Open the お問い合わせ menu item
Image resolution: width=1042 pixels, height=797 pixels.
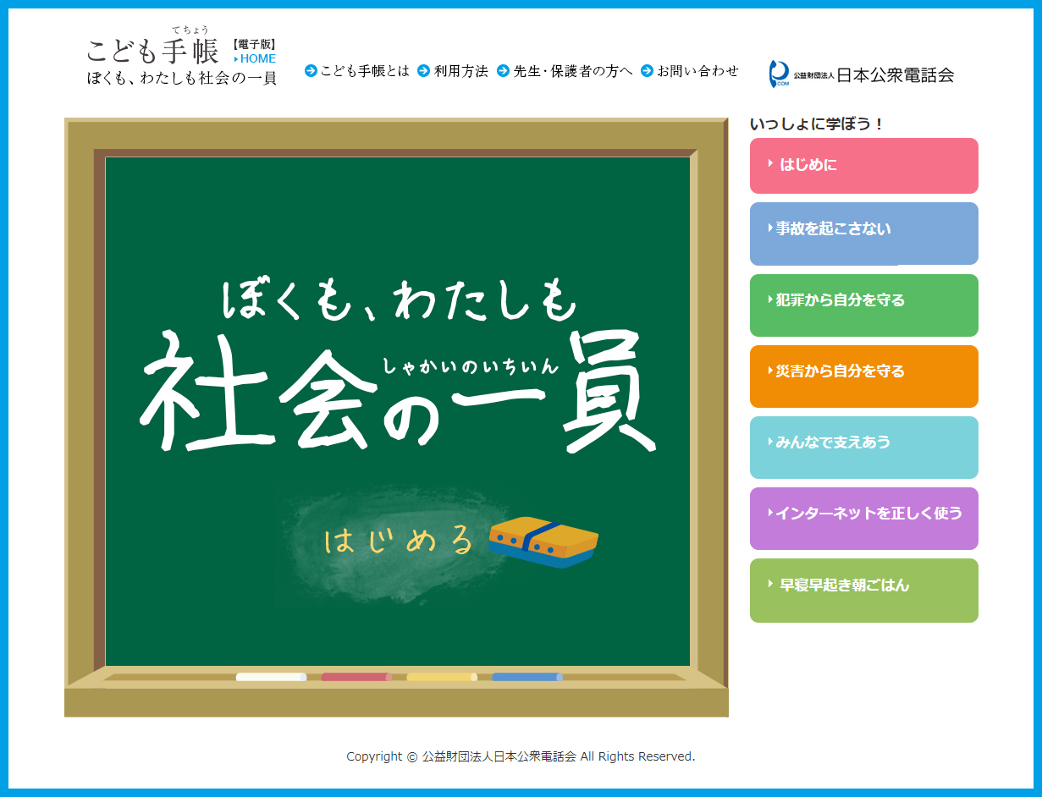[x=697, y=71]
